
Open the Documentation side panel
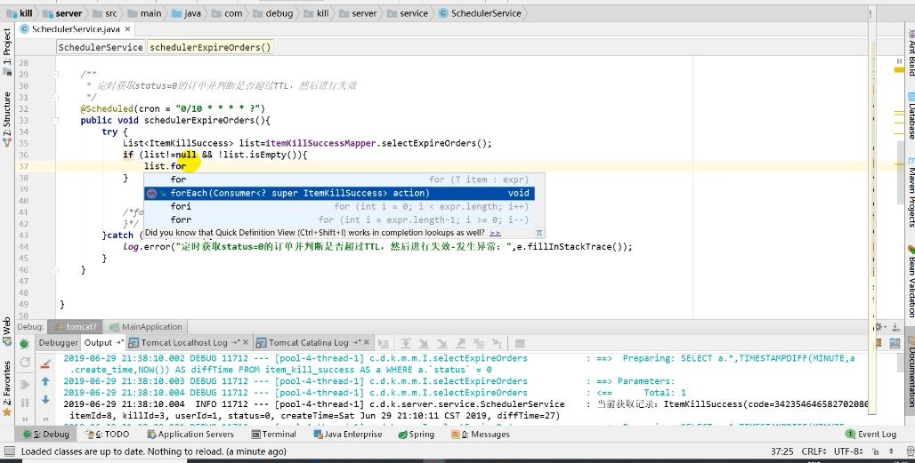911,372
